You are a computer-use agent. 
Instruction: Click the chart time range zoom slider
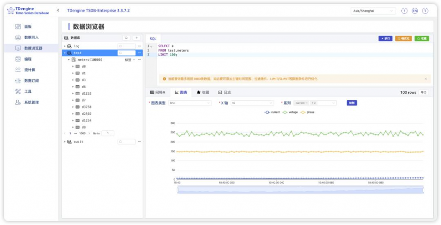(x=300, y=190)
